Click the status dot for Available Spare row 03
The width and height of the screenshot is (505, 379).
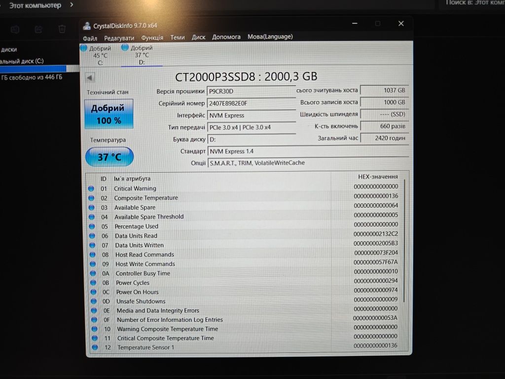coord(91,208)
